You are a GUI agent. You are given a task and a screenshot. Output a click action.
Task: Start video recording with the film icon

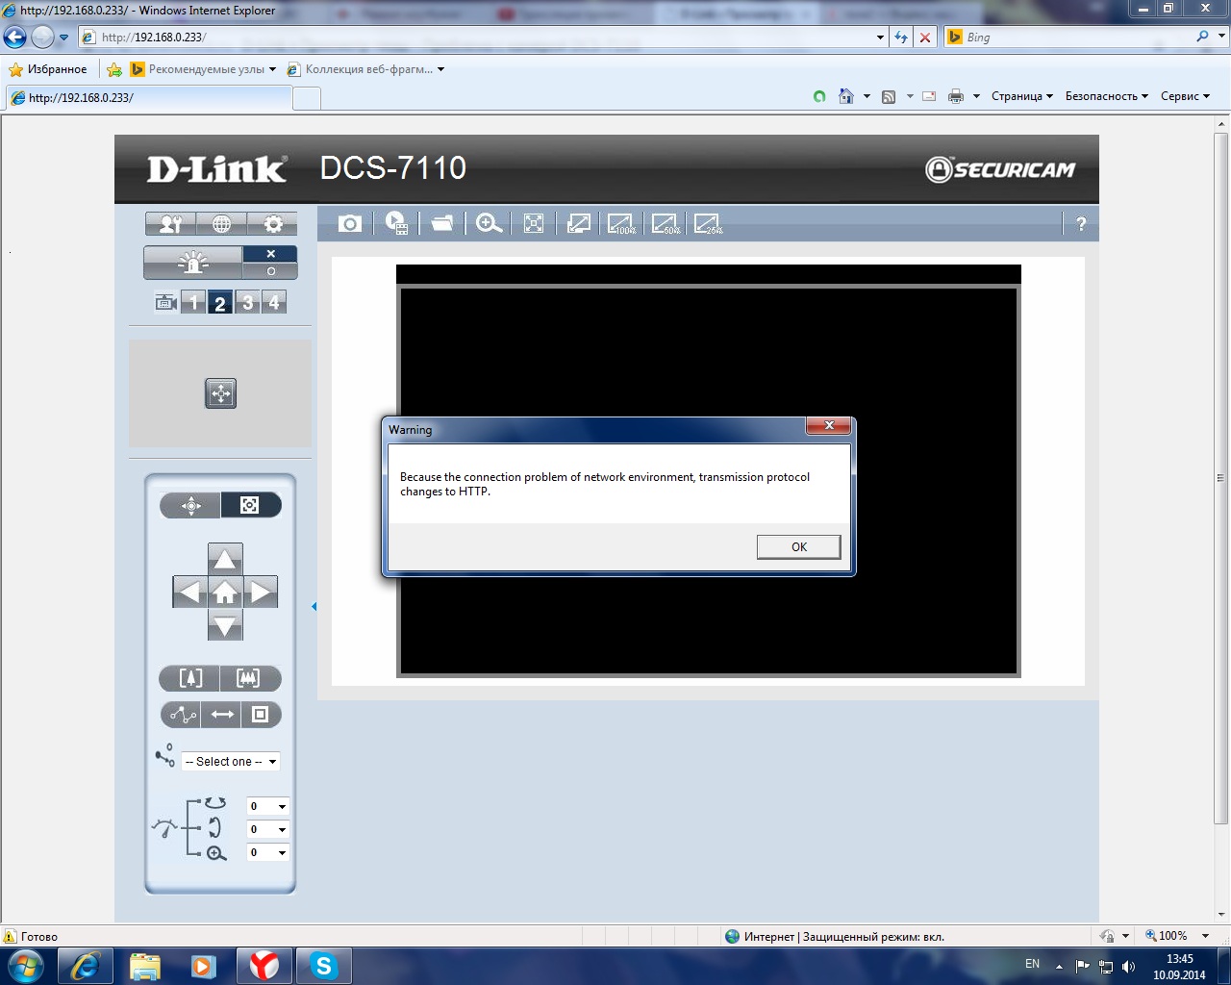[396, 223]
